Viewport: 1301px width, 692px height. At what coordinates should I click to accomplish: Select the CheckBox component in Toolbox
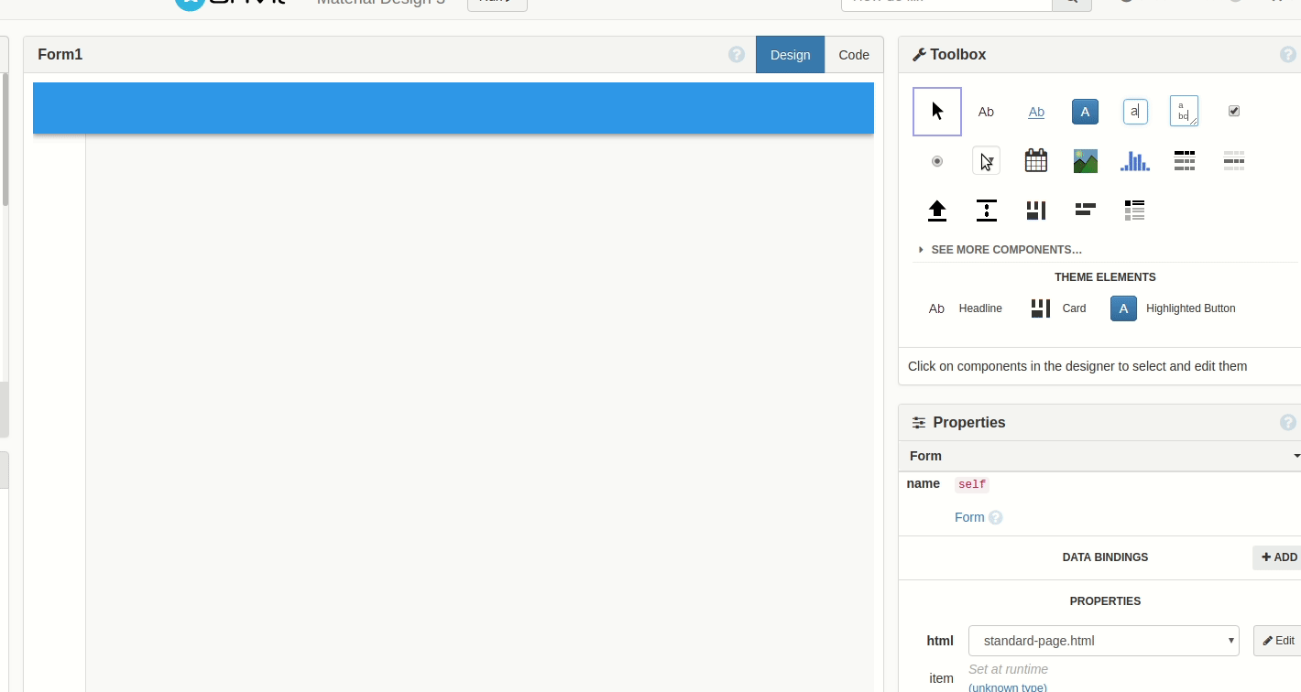point(1233,112)
